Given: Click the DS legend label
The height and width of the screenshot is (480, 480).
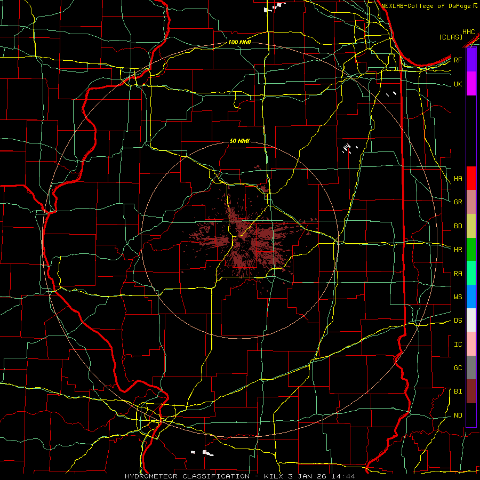Looking at the screenshot, I should click(458, 320).
